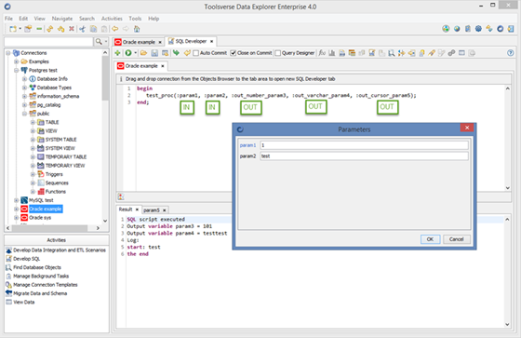The width and height of the screenshot is (521, 338).
Task: Enable the Auto Commit checkbox
Action: [196, 53]
